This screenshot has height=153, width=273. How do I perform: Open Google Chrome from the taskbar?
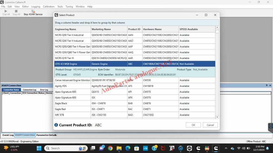(110, 148)
